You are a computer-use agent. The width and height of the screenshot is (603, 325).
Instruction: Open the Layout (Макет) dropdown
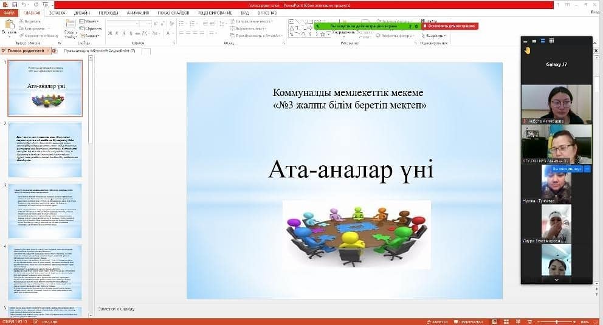click(x=91, y=21)
